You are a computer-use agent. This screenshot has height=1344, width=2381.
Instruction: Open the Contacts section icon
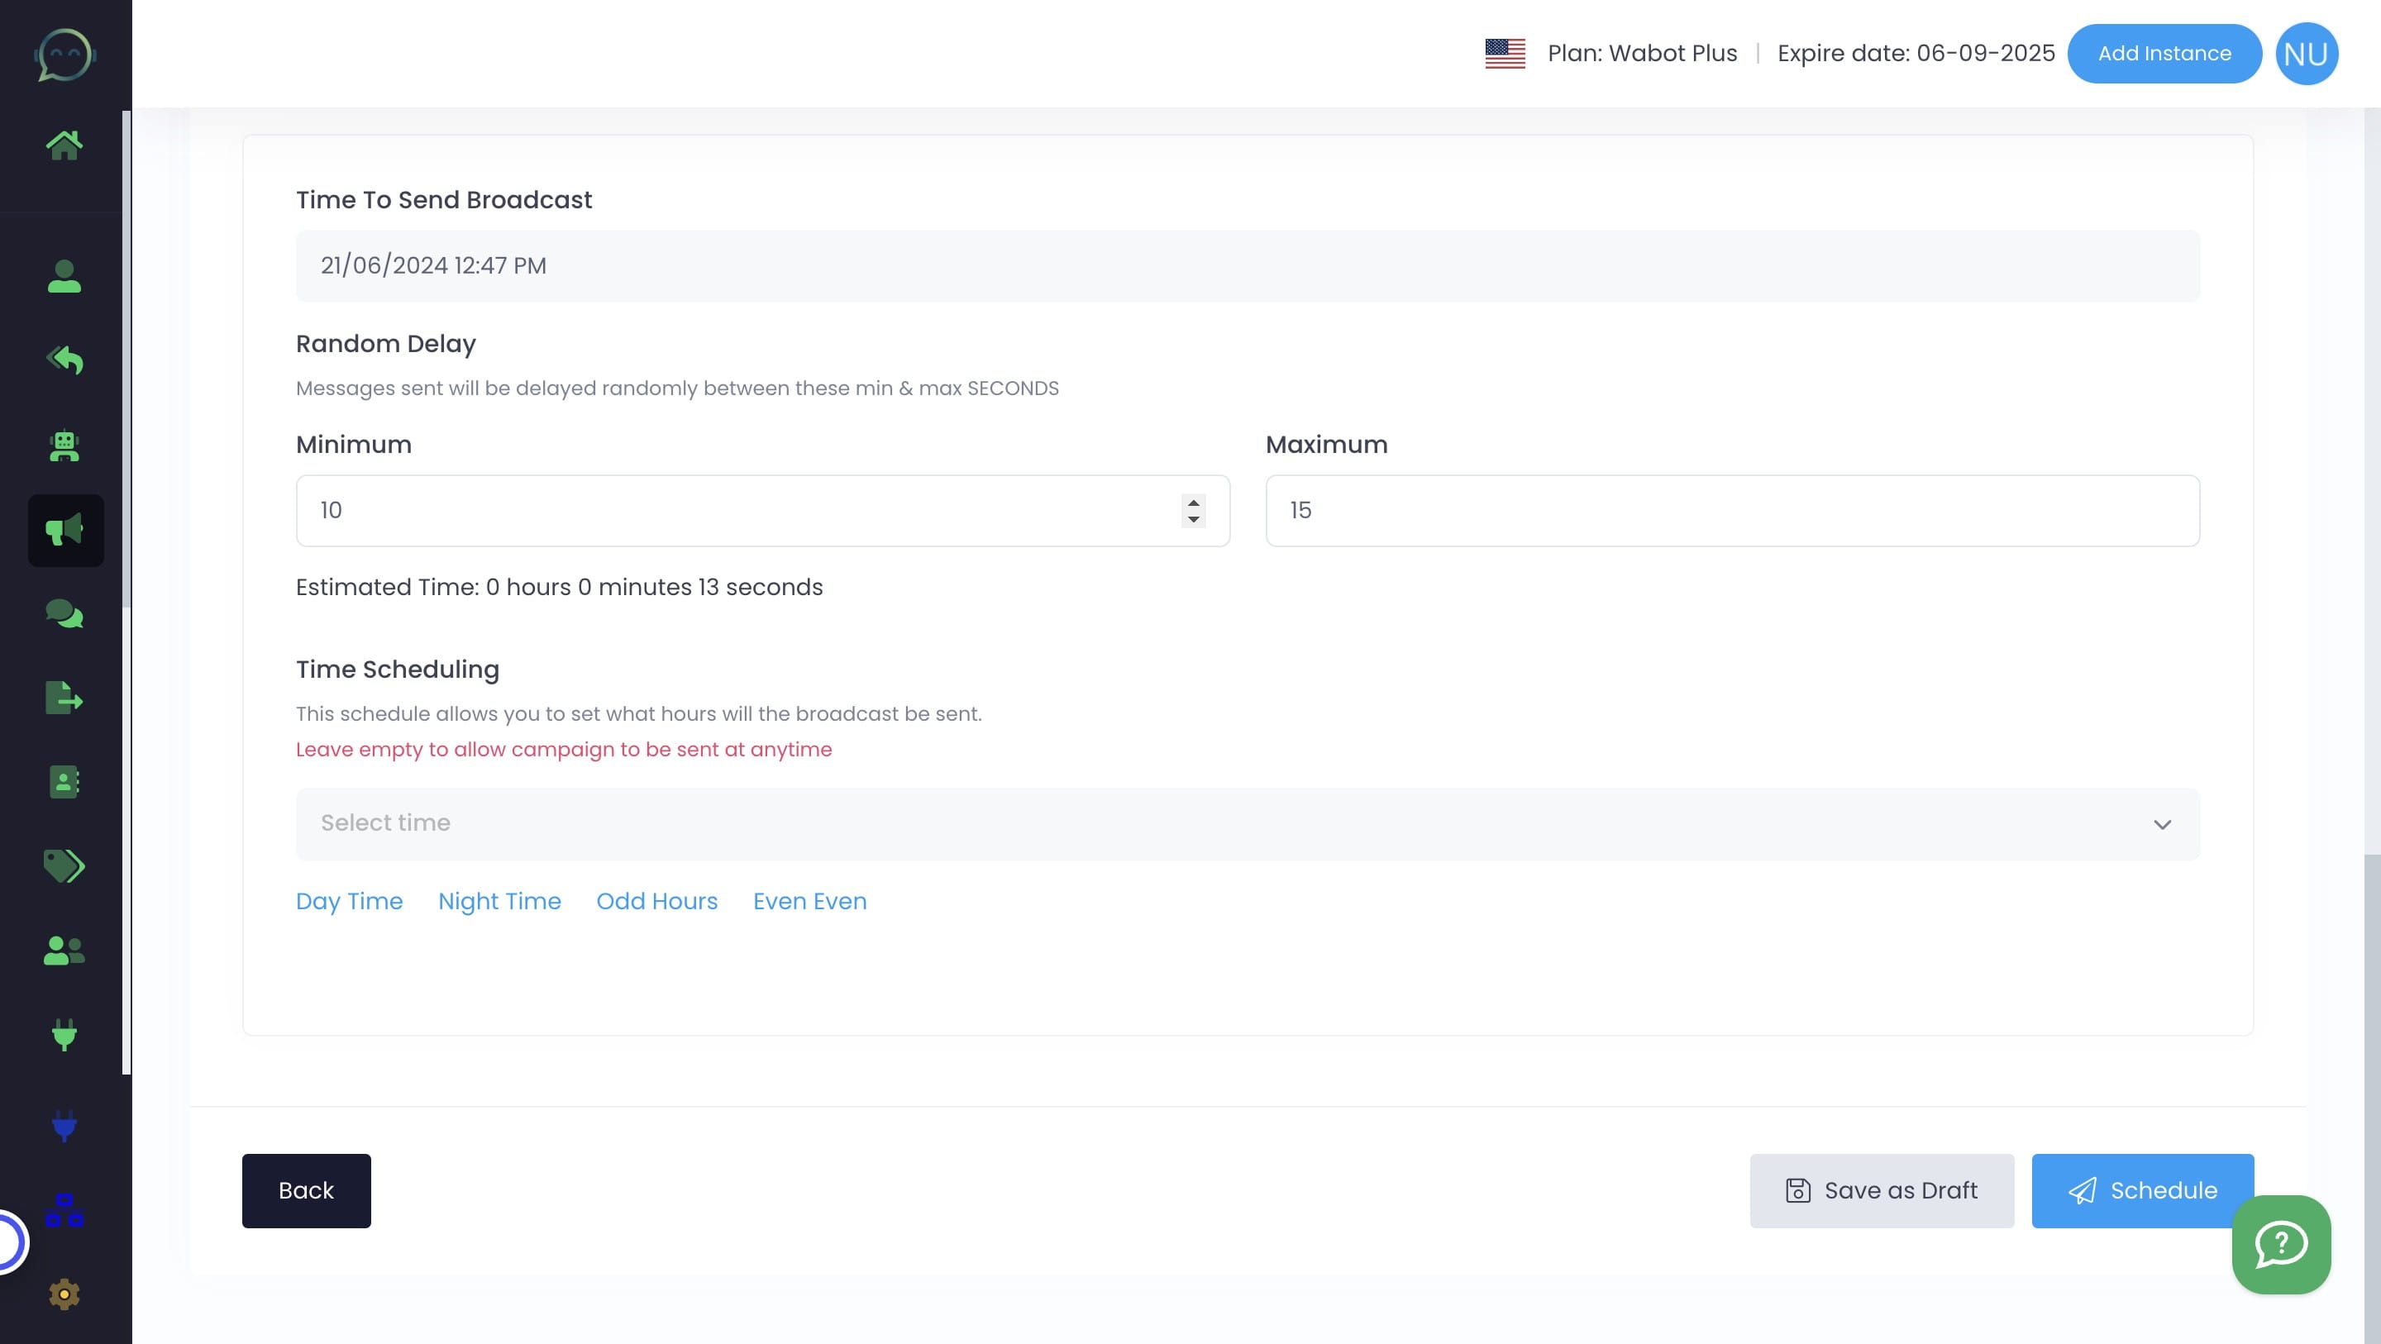click(x=65, y=784)
